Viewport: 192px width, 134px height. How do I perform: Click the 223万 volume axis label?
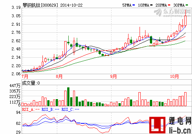(15, 97)
